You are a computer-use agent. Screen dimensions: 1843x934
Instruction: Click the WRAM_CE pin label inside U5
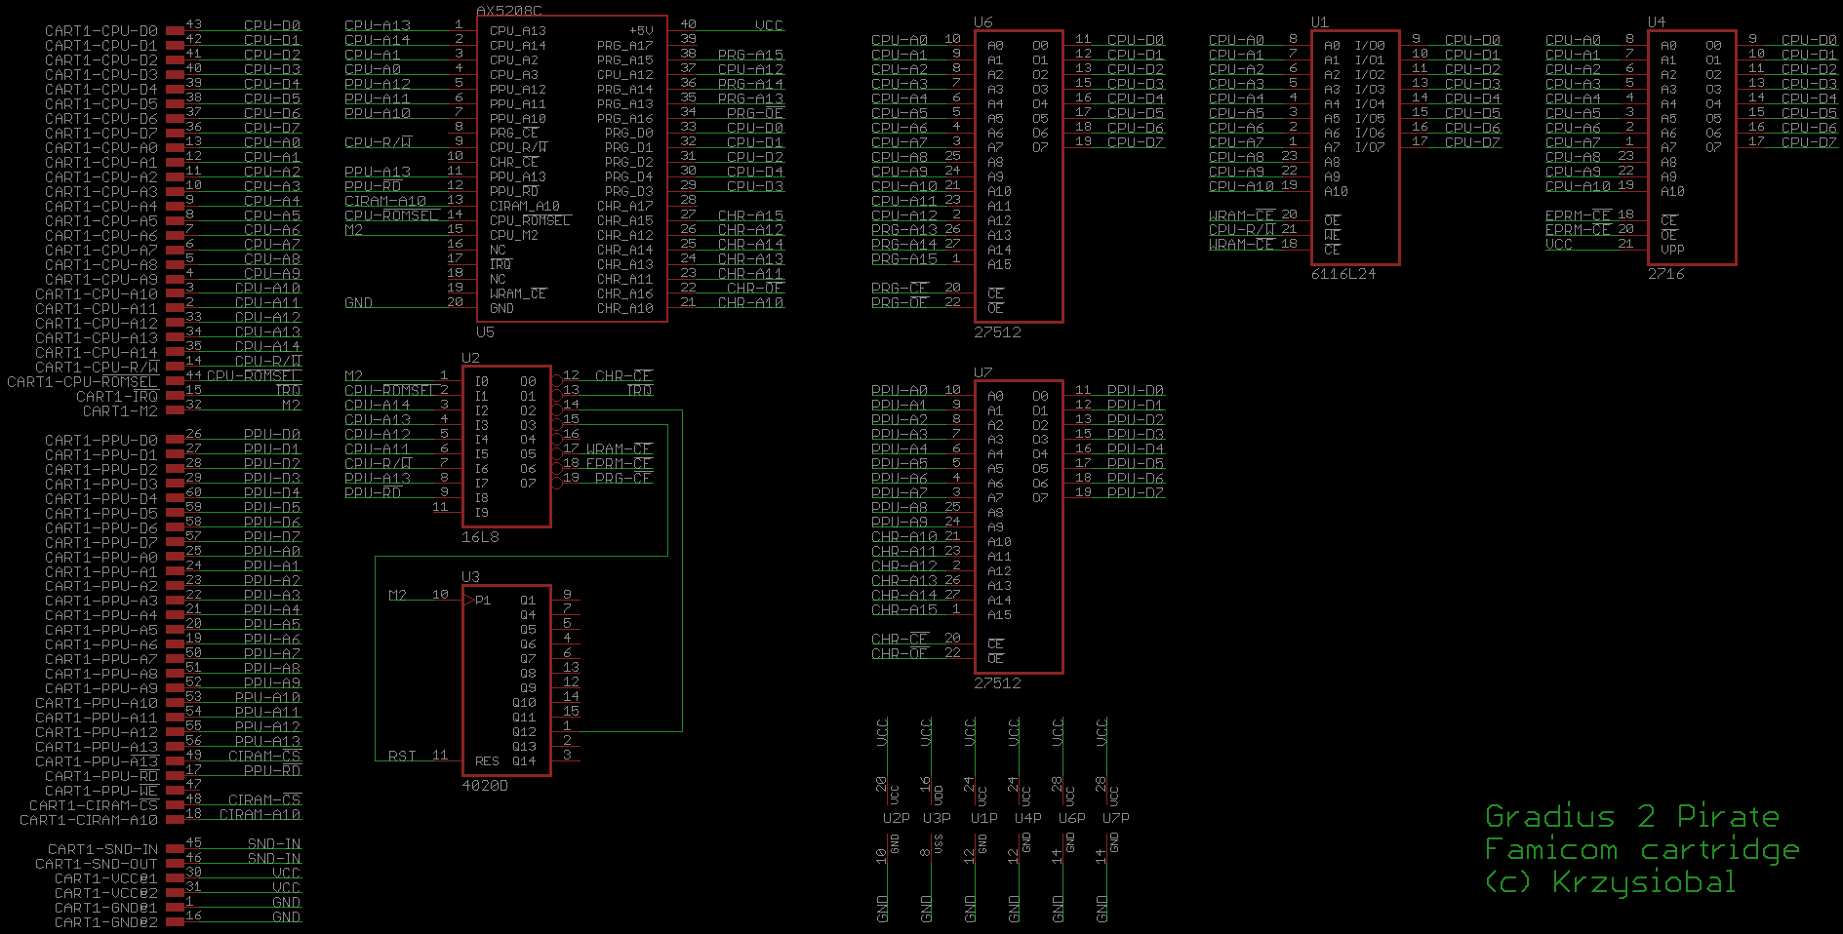(x=518, y=294)
